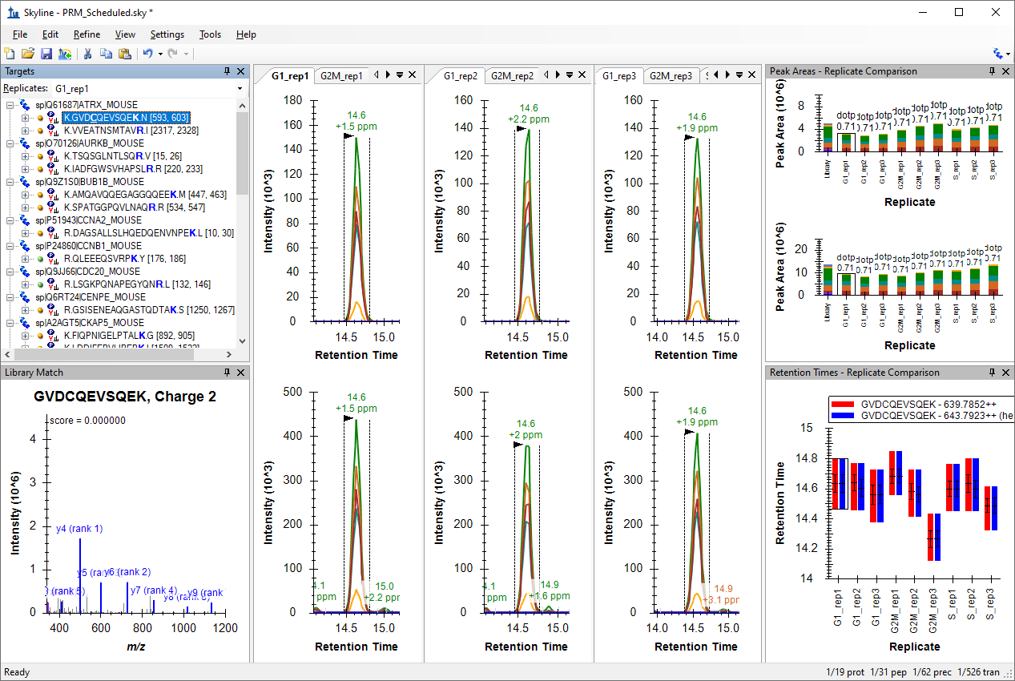
Task: Click the y4 (rank 1) peak label
Action: click(79, 529)
